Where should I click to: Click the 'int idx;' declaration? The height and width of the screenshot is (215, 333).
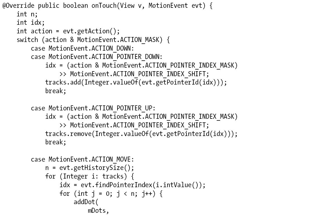(x=31, y=23)
